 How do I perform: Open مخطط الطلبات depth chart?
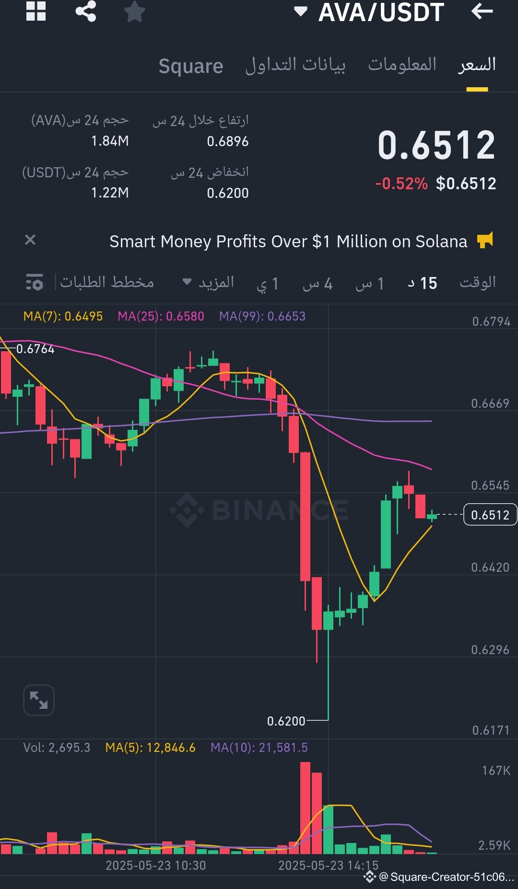107,282
